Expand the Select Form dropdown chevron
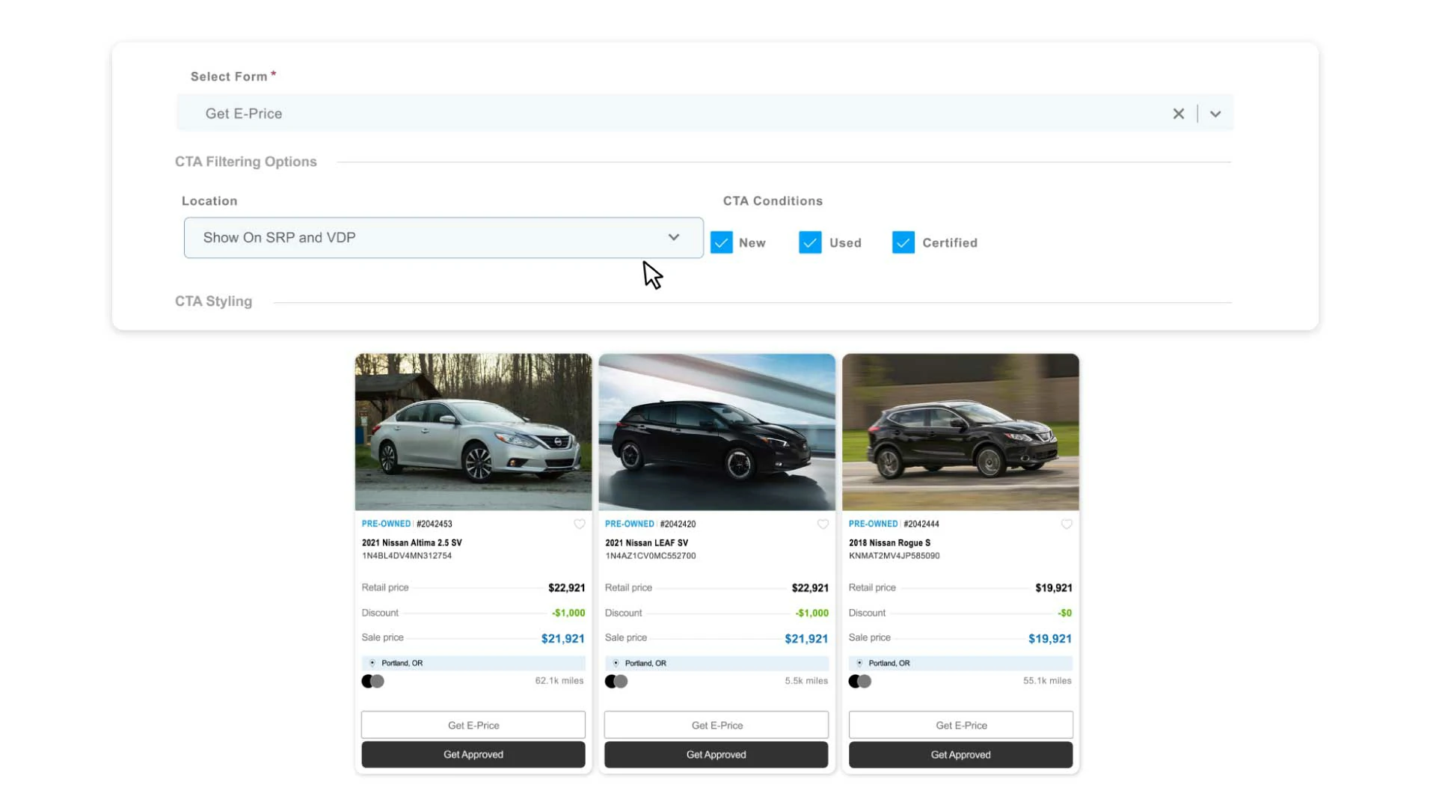The image size is (1436, 808). point(1215,114)
